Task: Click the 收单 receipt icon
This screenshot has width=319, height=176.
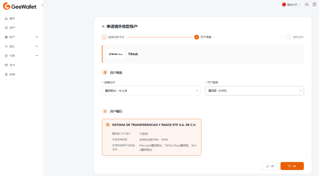Action: point(6,75)
